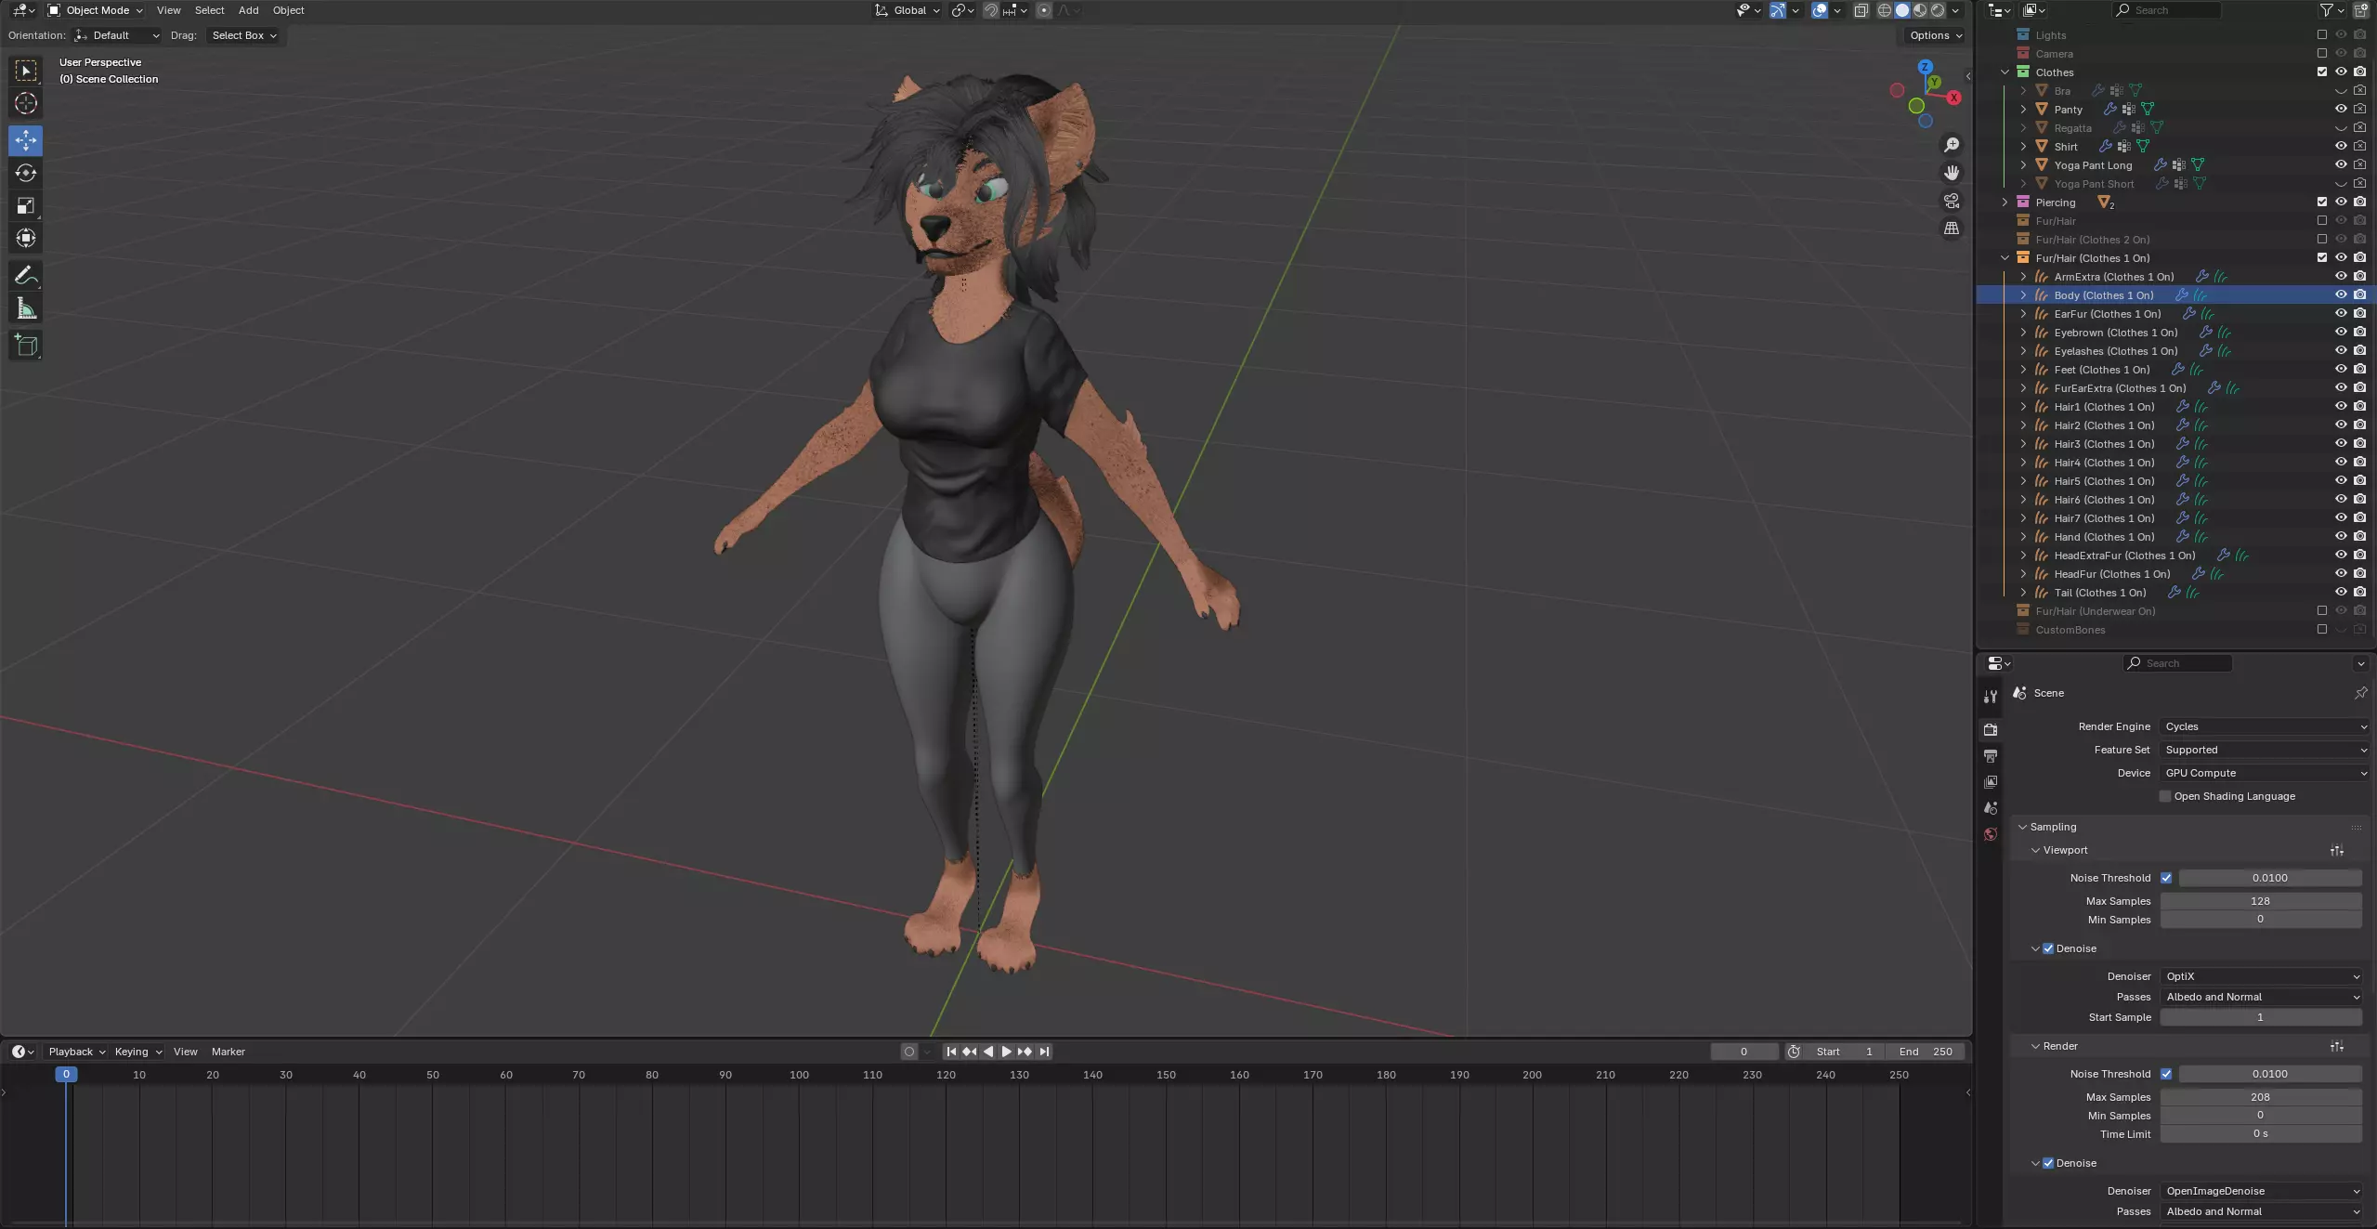Viewport: 2377px width, 1229px height.
Task: Open the Add menu
Action: (248, 10)
